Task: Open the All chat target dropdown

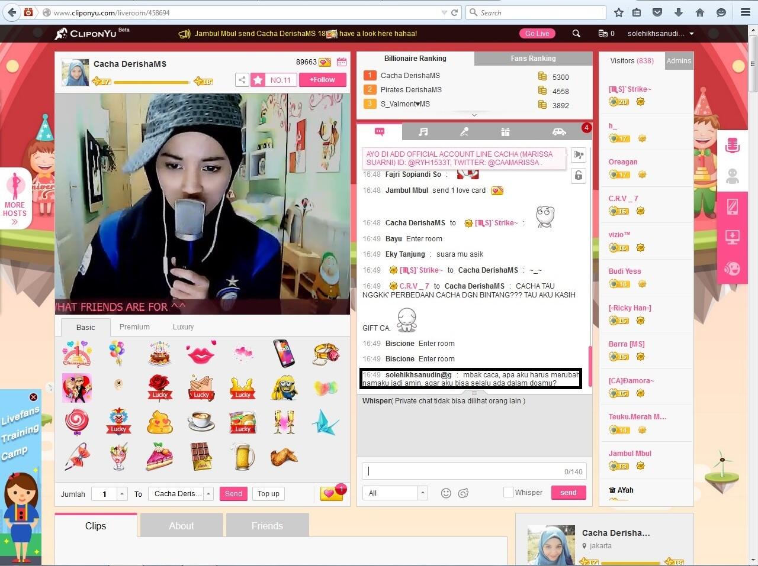Action: [x=423, y=493]
